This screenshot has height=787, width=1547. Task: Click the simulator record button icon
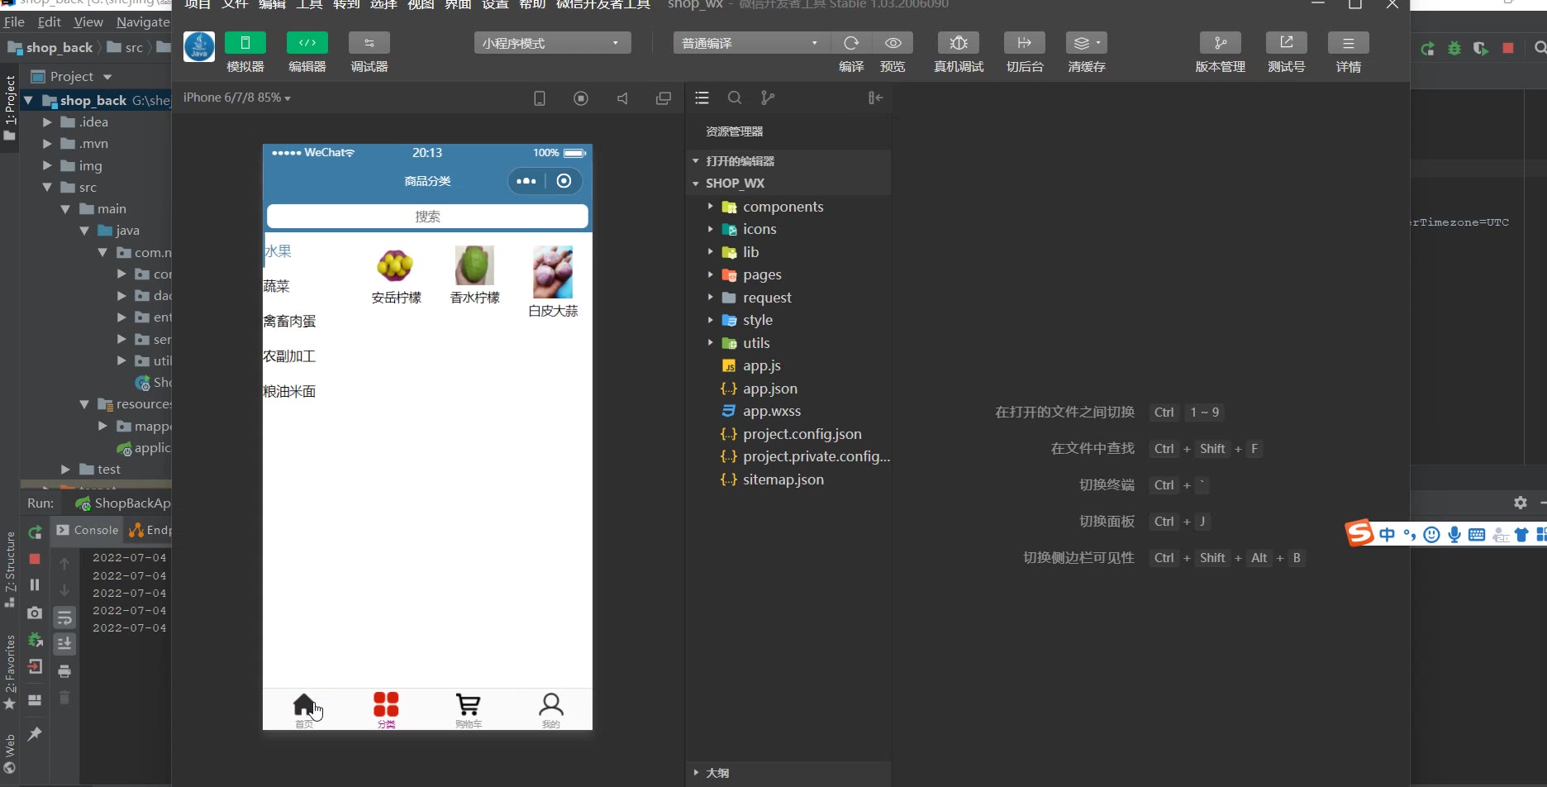[x=581, y=98]
